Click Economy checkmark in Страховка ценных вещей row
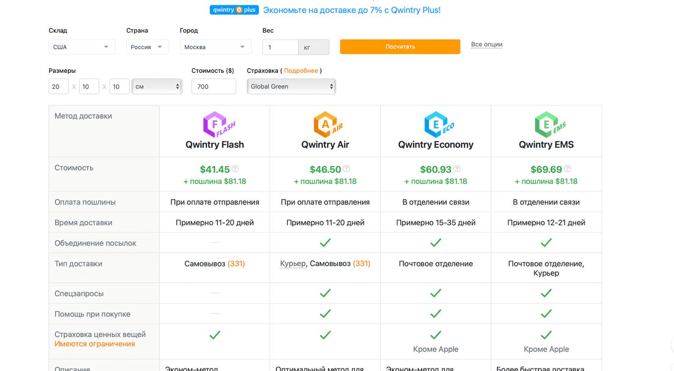The height and width of the screenshot is (371, 674). pyautogui.click(x=435, y=335)
